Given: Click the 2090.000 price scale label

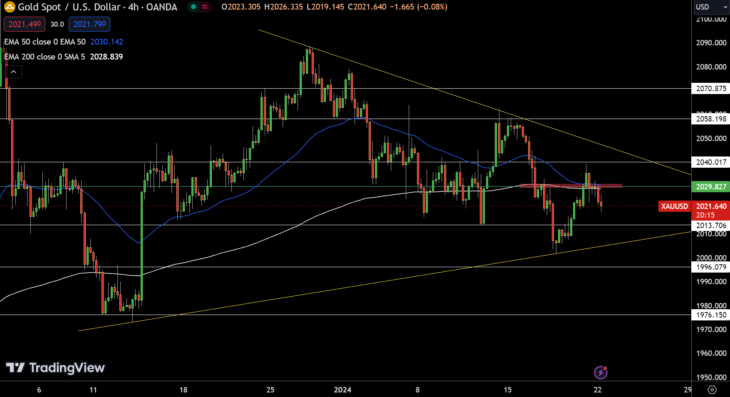Looking at the screenshot, I should tap(711, 42).
